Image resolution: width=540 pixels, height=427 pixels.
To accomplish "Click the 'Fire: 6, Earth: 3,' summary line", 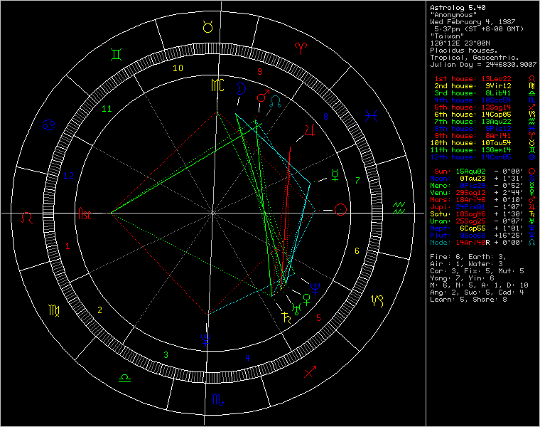I will tap(468, 257).
